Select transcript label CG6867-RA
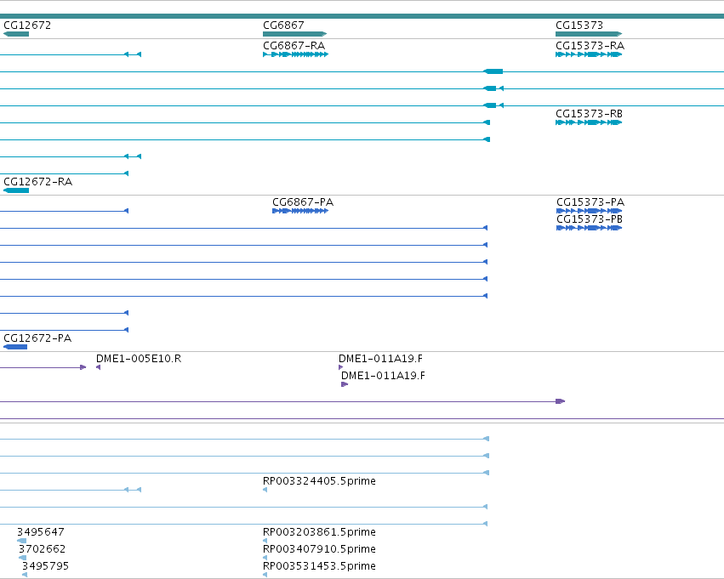This screenshot has height=579, width=724. 294,46
